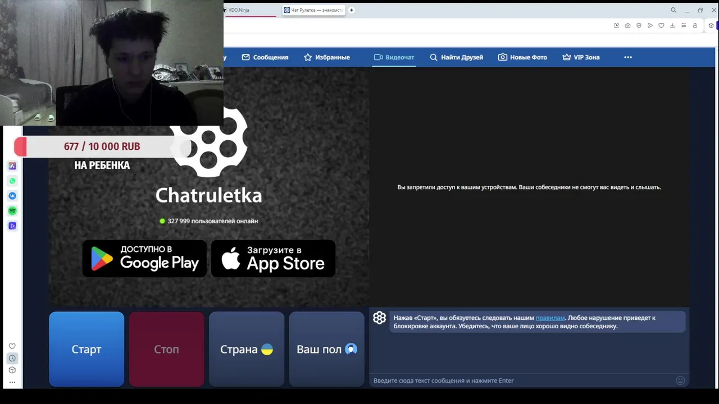Click the send-arrow toolbar icon
The height and width of the screenshot is (404, 719).
(650, 25)
